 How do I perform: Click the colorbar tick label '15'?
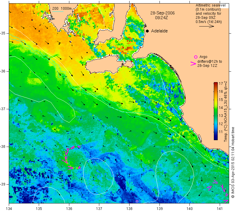(x=221, y=100)
